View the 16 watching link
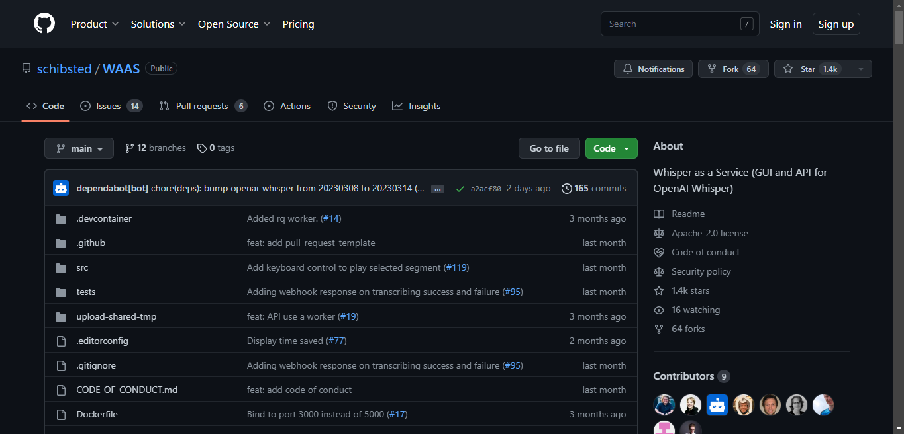 pyautogui.click(x=687, y=310)
